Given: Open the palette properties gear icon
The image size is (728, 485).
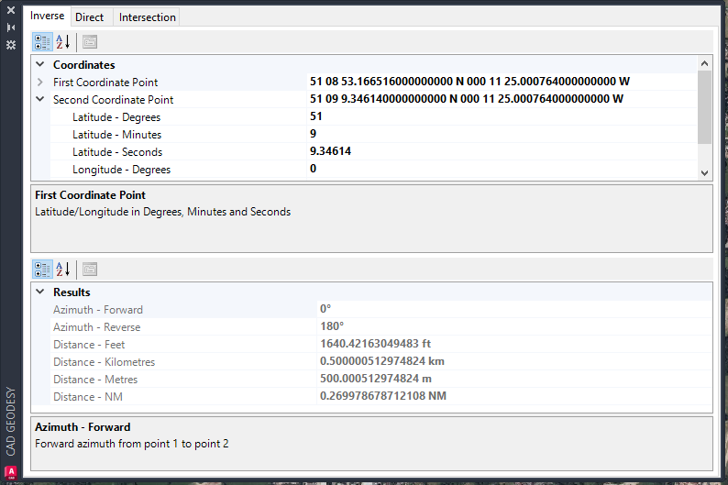Looking at the screenshot, I should [x=11, y=45].
